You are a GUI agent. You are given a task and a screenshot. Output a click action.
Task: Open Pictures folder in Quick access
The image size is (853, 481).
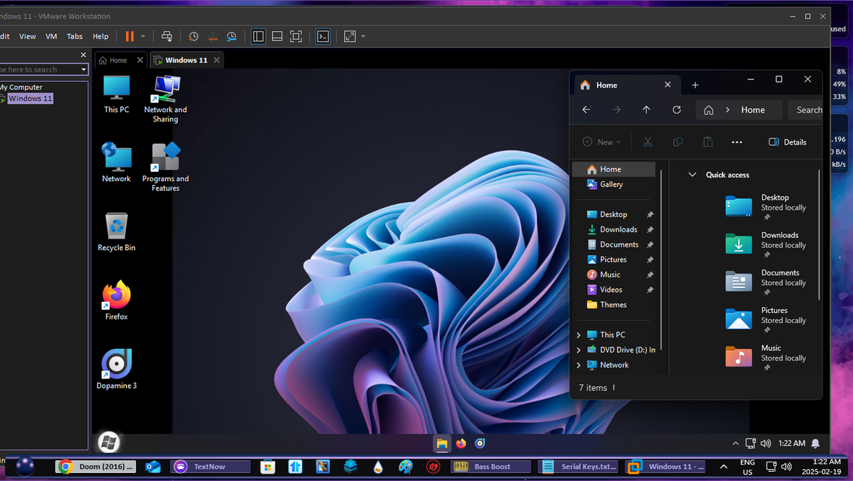click(x=766, y=319)
